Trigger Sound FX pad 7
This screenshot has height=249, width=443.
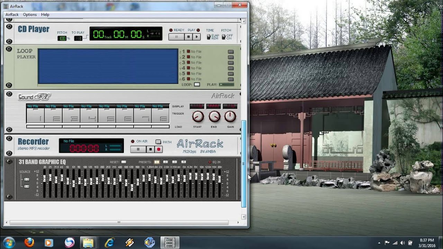tap(143, 115)
